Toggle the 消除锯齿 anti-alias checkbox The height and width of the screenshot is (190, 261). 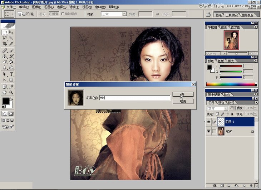pos(63,14)
